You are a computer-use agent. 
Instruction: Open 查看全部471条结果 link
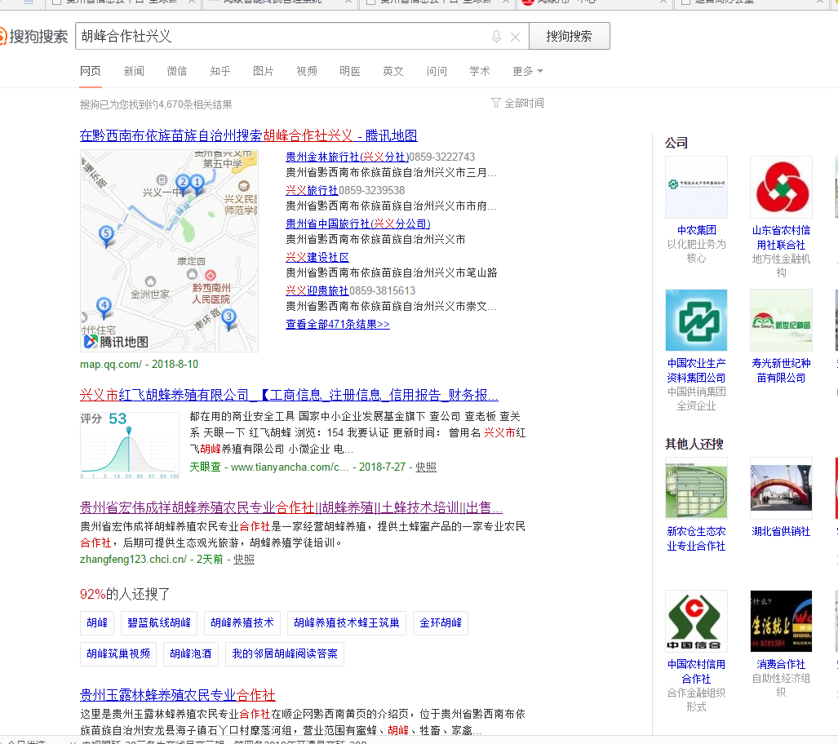pyautogui.click(x=337, y=324)
